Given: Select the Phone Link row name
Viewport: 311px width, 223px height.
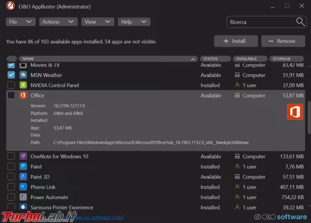Looking at the screenshot, I should pyautogui.click(x=43, y=187).
